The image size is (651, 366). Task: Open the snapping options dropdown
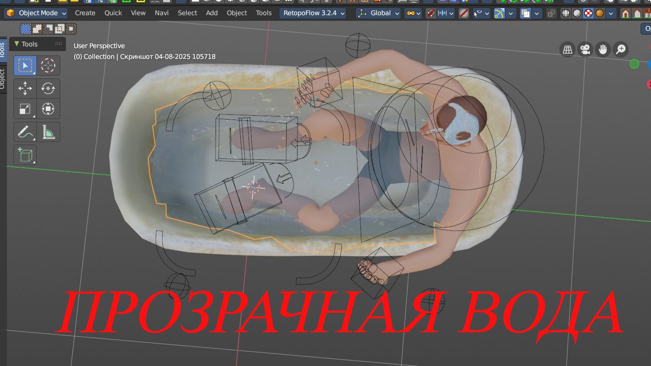(446, 13)
